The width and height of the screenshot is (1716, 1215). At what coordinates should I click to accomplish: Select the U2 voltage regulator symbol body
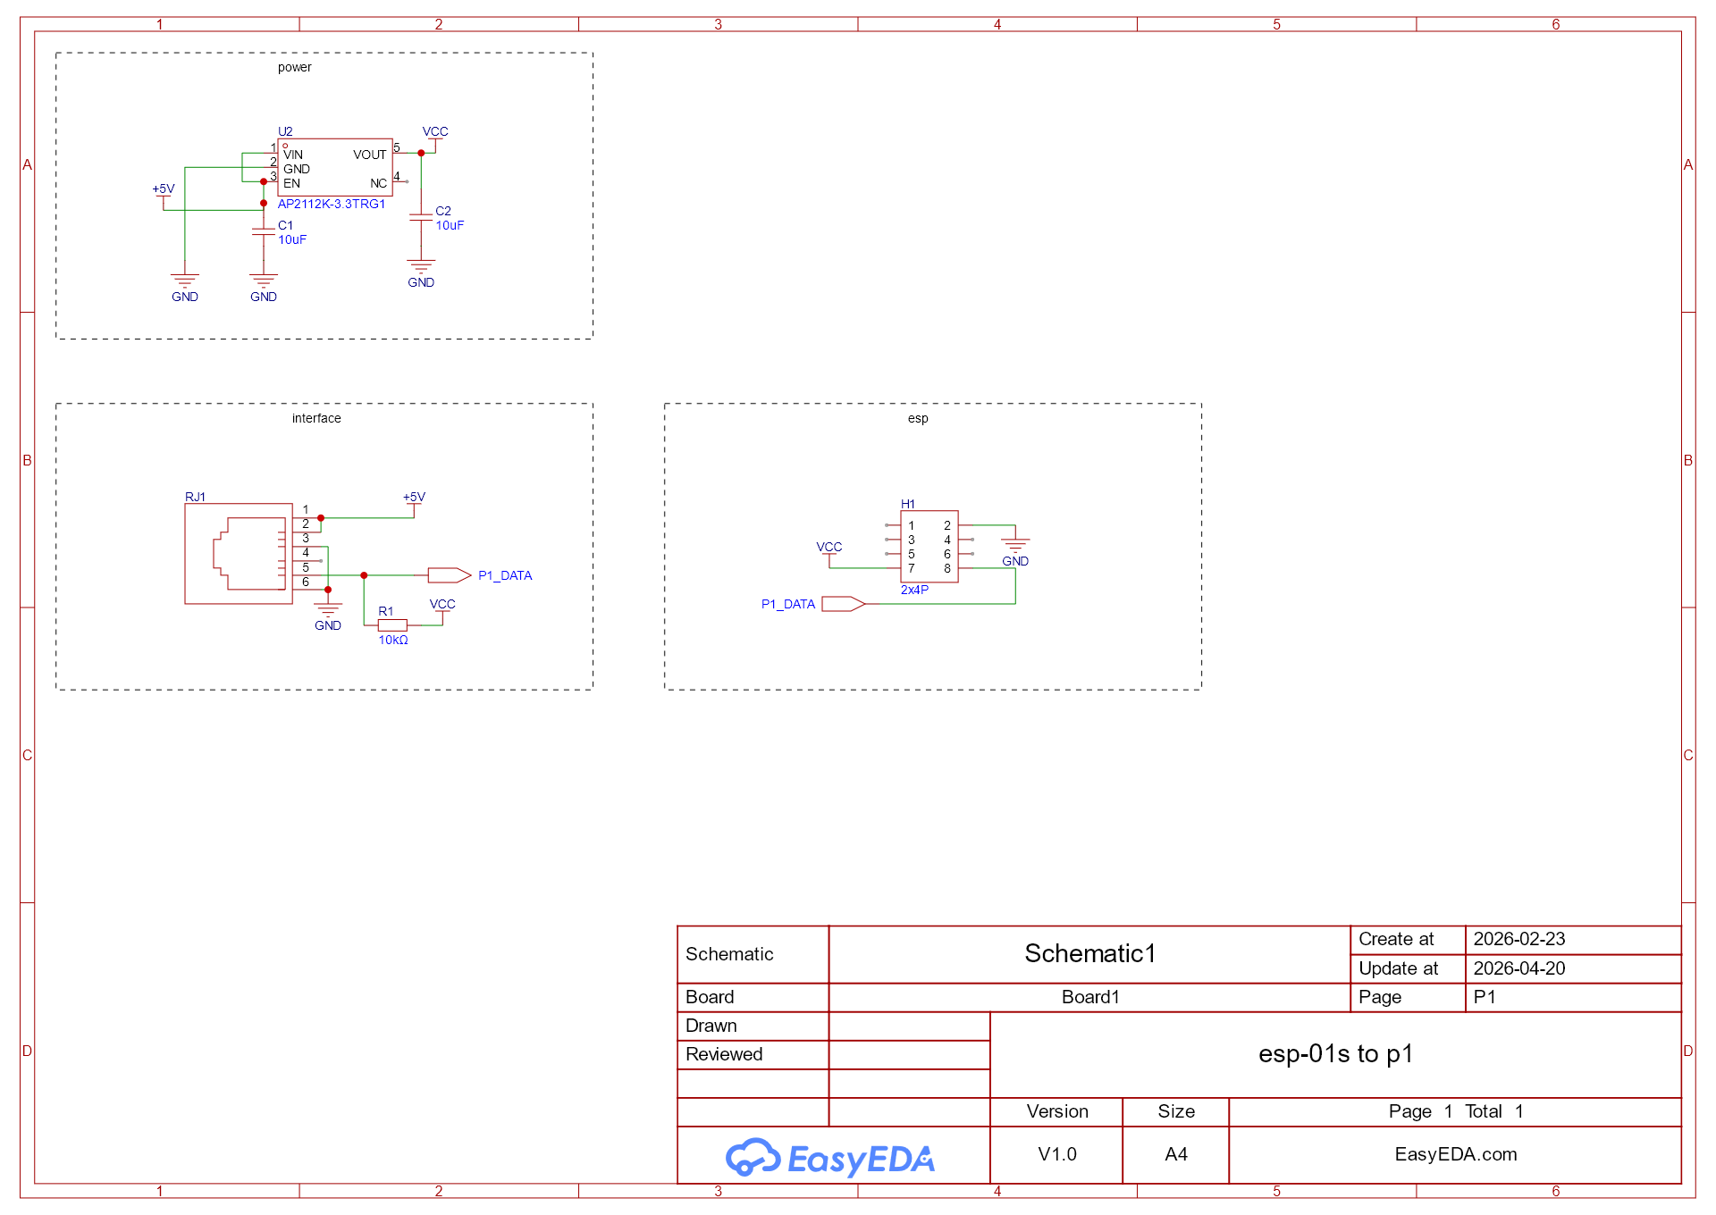(335, 167)
